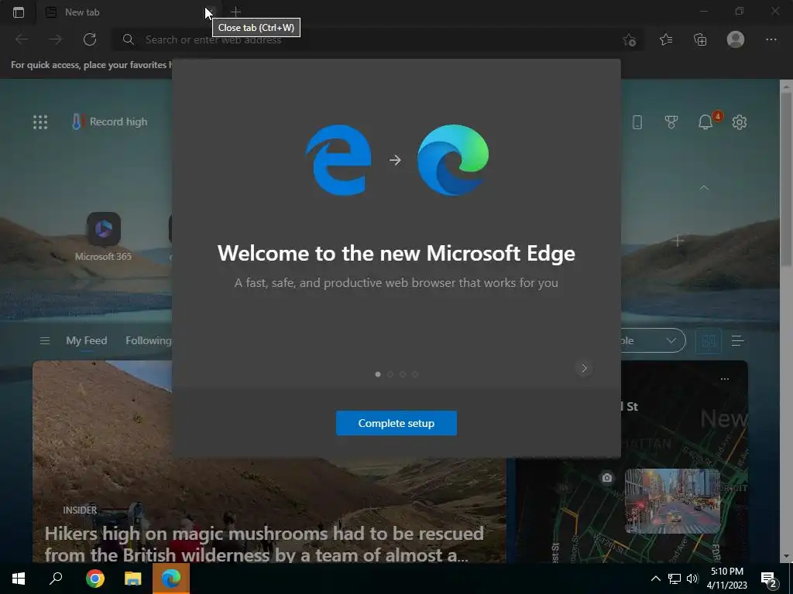Open the Microsoft 365 quick link
The width and height of the screenshot is (793, 594).
pyautogui.click(x=103, y=237)
